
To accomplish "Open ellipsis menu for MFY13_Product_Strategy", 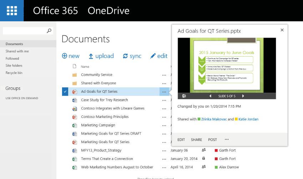I will pos(164,151).
